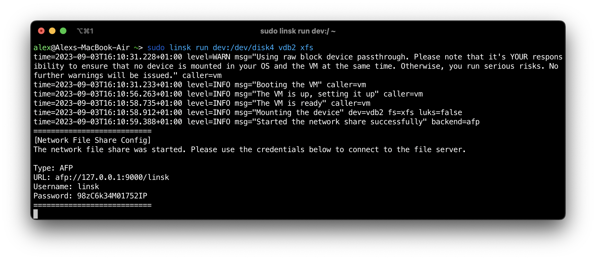Click the blue sudo command text
596x260 pixels.
click(x=156, y=47)
